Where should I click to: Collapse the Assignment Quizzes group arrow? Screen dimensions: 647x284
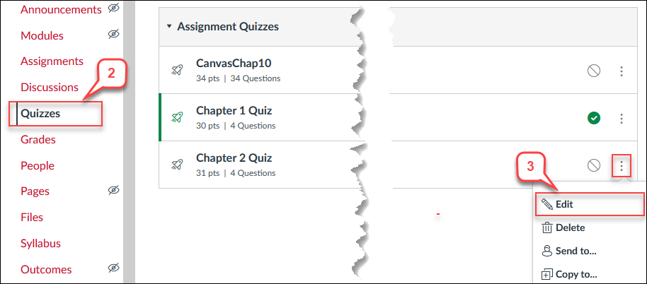click(168, 27)
